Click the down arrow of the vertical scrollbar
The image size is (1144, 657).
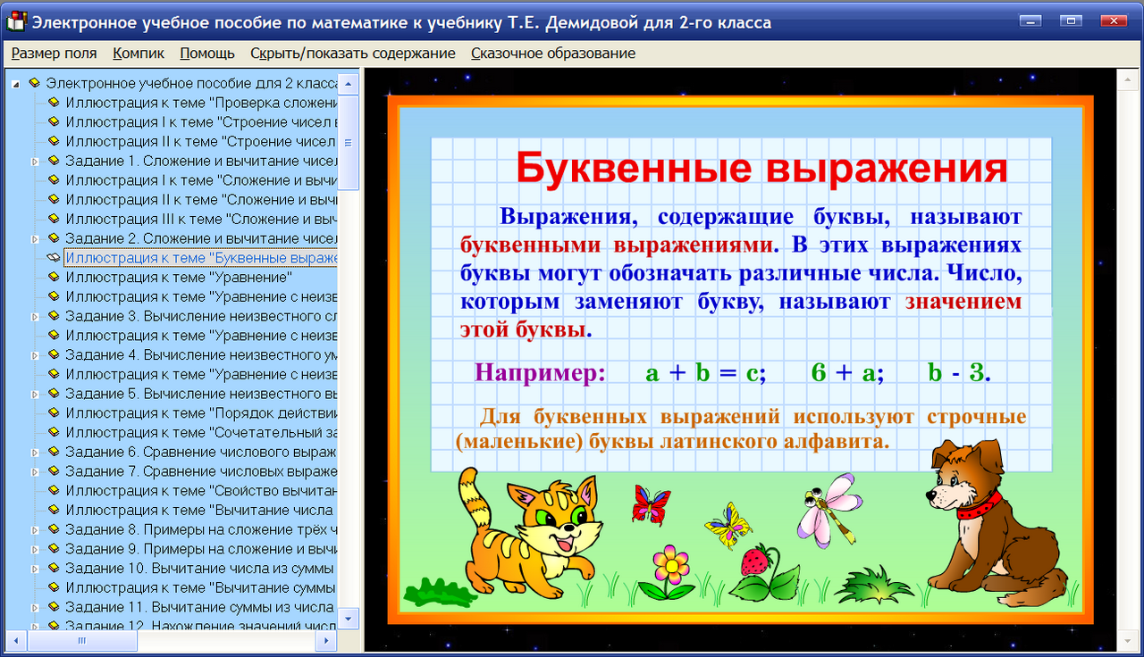click(x=348, y=619)
